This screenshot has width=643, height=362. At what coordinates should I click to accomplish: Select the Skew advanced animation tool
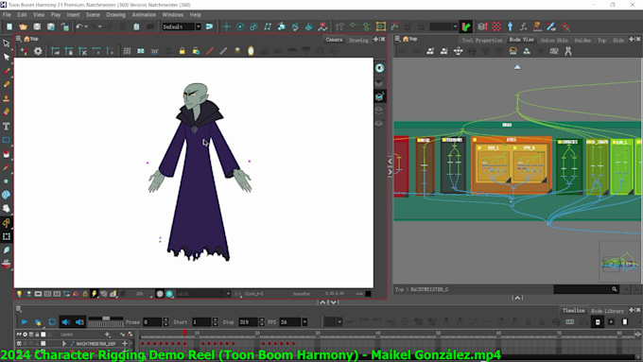tap(268, 26)
